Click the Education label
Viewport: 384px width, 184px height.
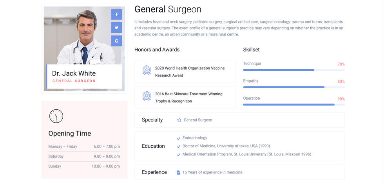153,146
